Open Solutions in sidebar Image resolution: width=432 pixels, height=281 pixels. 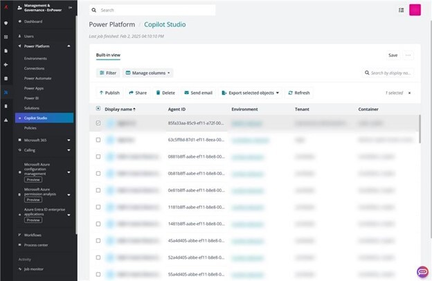point(32,108)
